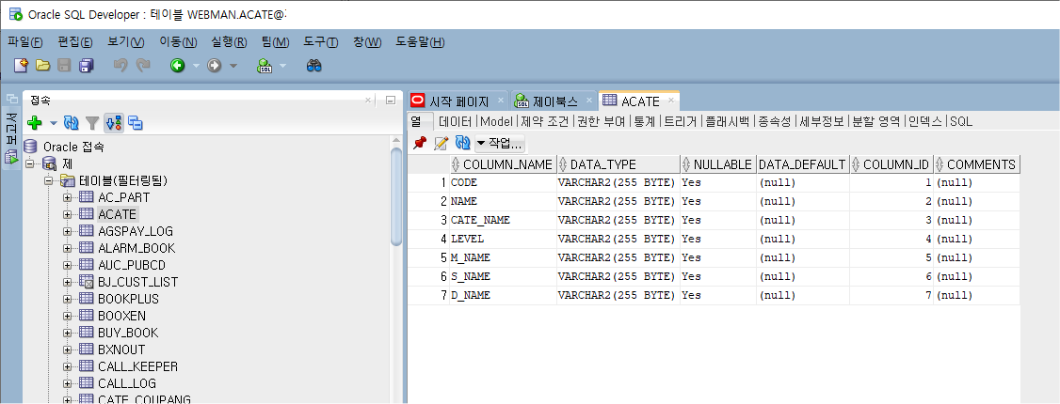Click the CATE_NAME cell

pyautogui.click(x=503, y=220)
